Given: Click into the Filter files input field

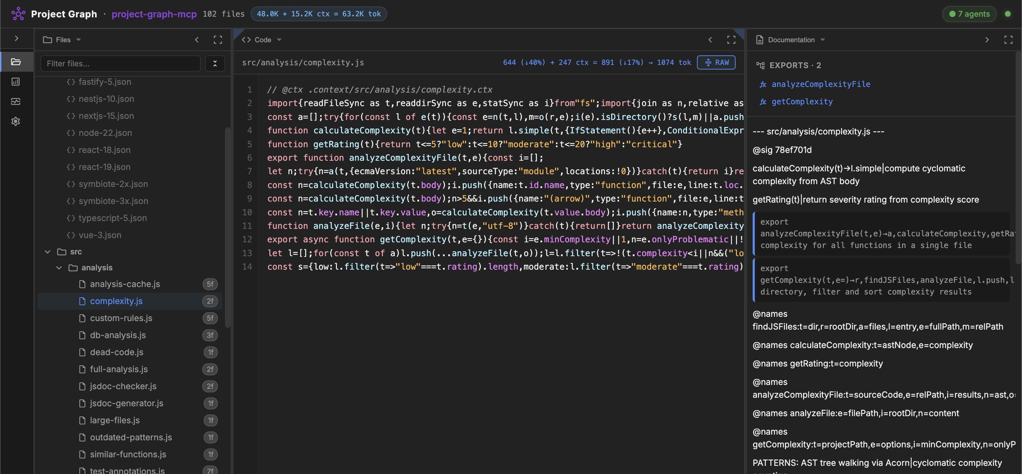Looking at the screenshot, I should pyautogui.click(x=119, y=64).
